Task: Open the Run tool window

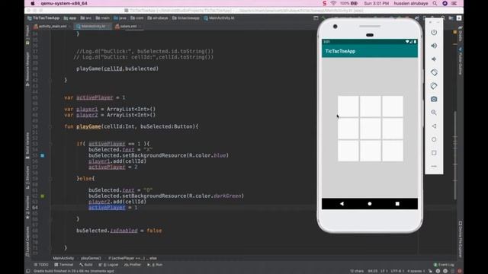Action: click(x=155, y=265)
